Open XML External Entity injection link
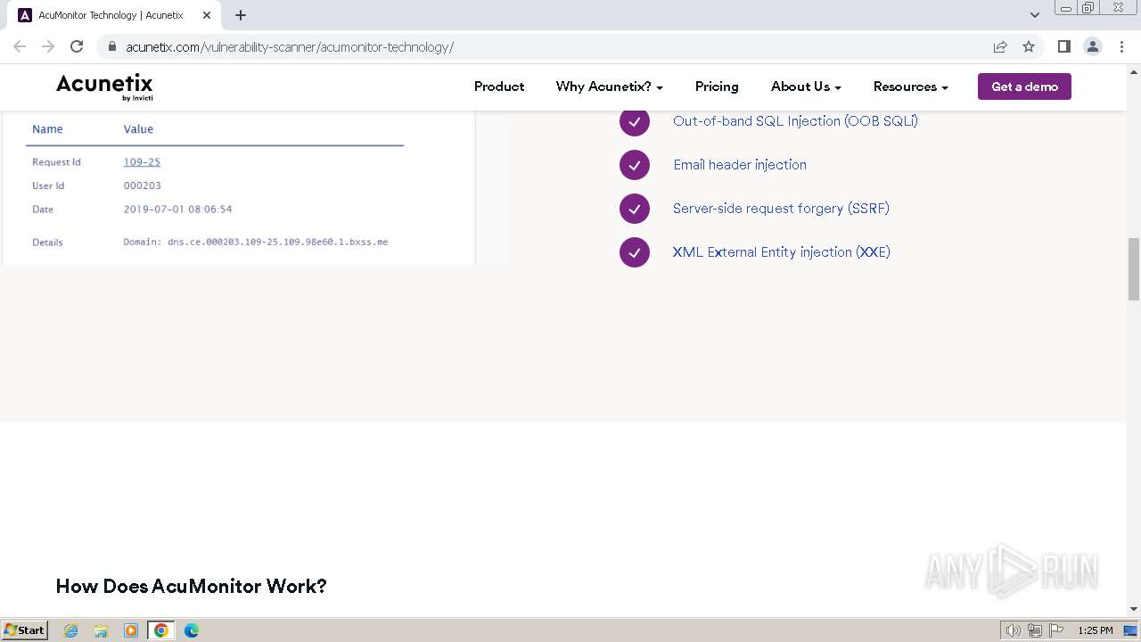Viewport: 1141px width, 642px height. pos(782,252)
